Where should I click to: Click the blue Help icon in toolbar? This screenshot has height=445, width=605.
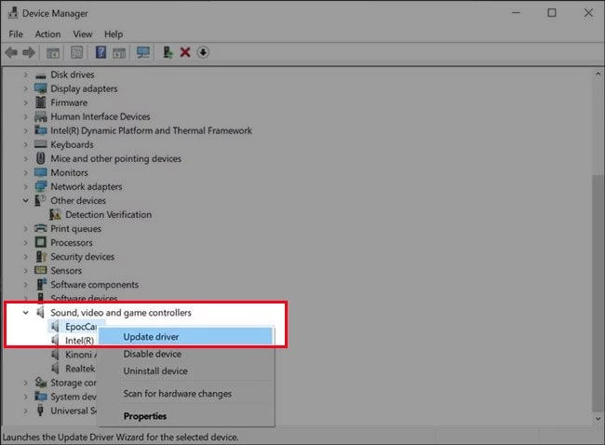101,52
